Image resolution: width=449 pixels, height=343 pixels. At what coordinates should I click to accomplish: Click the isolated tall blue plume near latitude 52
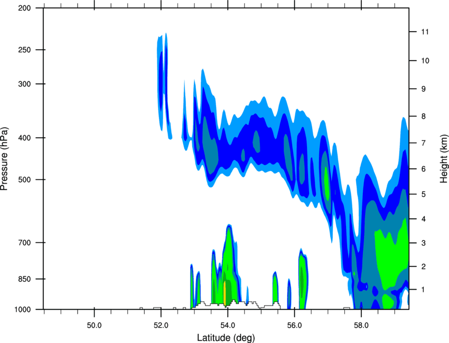tap(164, 86)
